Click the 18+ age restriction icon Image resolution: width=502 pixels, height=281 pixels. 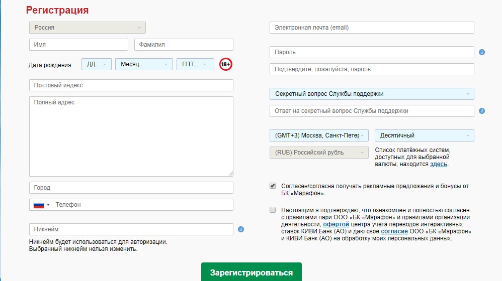pos(226,64)
